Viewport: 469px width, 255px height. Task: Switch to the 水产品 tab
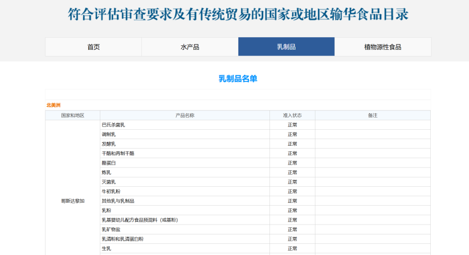190,47
